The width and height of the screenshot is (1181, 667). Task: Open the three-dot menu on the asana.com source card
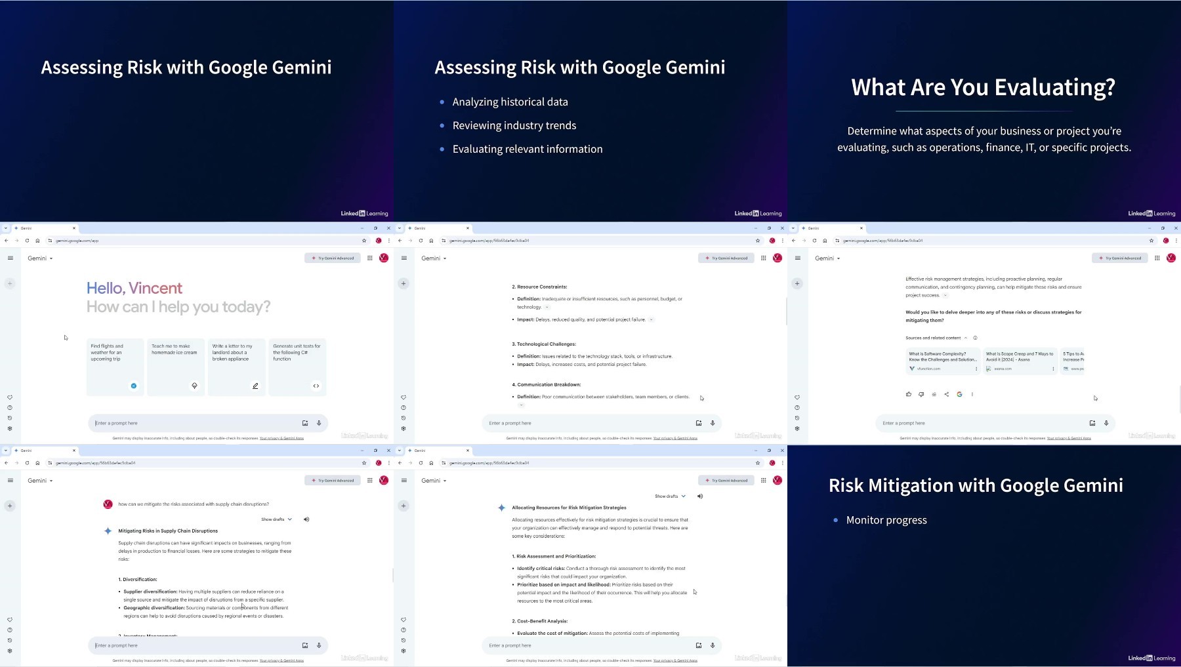1053,369
